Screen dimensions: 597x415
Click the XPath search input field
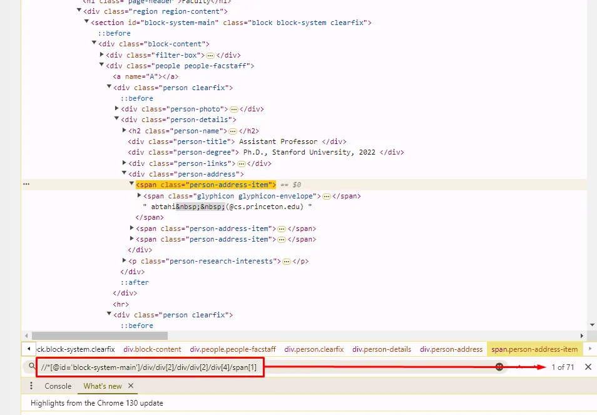(250, 367)
